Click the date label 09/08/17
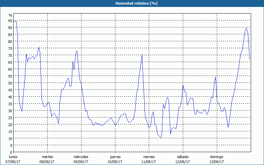The width and height of the screenshot is (264, 165). (x=81, y=162)
